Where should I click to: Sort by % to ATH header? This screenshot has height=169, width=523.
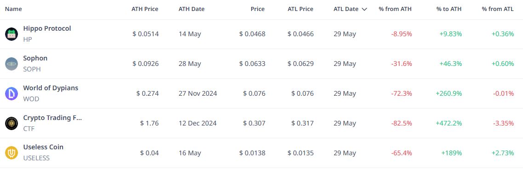tap(449, 9)
